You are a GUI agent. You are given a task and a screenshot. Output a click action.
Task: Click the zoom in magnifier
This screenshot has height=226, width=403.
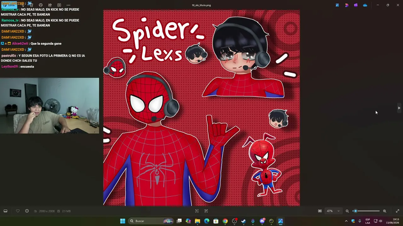click(x=384, y=211)
